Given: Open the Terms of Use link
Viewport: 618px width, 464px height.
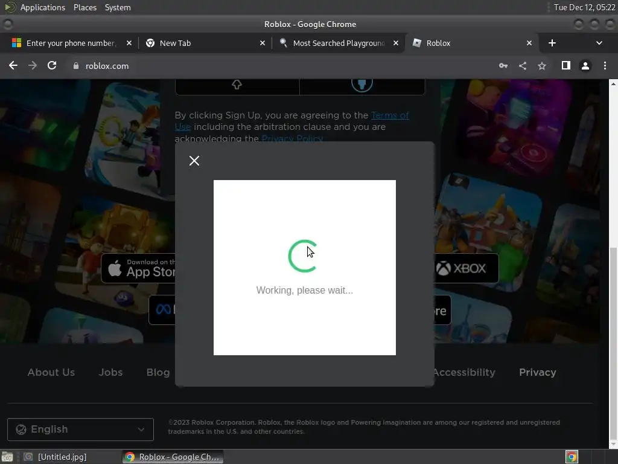Looking at the screenshot, I should pyautogui.click(x=390, y=115).
